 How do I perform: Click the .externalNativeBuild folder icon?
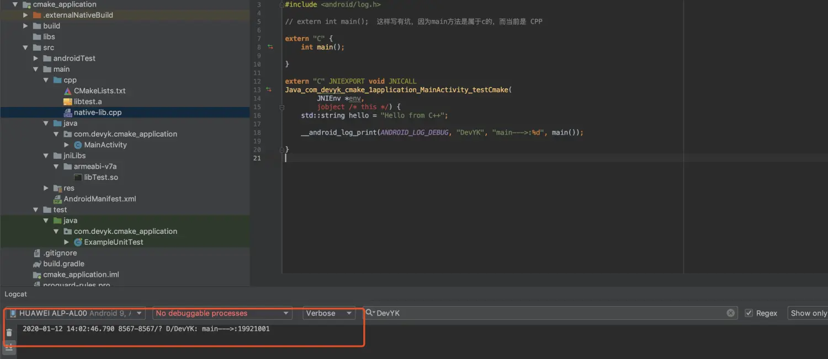coord(37,15)
